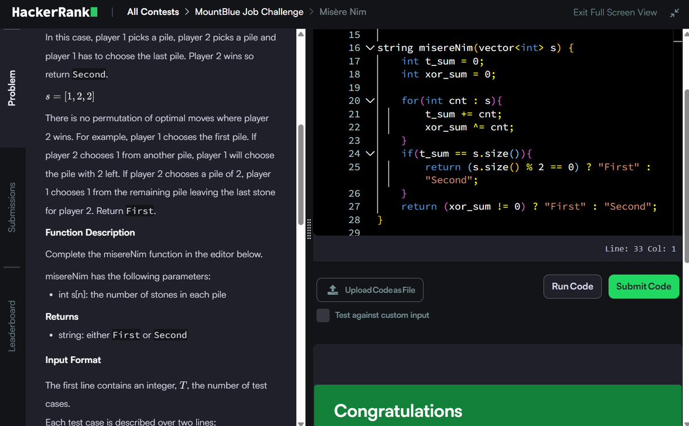
Task: Collapse code fold arrow at line 16
Action: (370, 48)
